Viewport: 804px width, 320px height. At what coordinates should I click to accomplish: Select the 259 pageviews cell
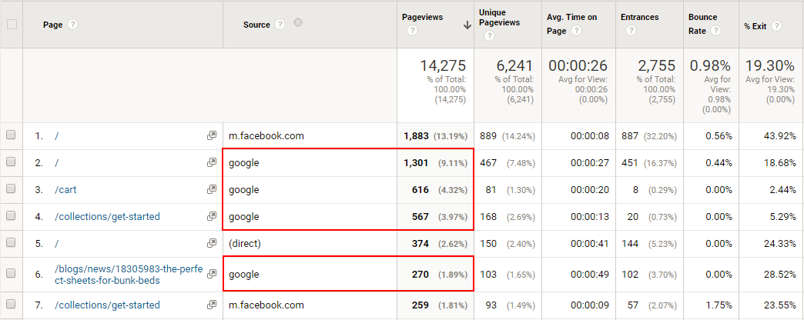tap(420, 305)
